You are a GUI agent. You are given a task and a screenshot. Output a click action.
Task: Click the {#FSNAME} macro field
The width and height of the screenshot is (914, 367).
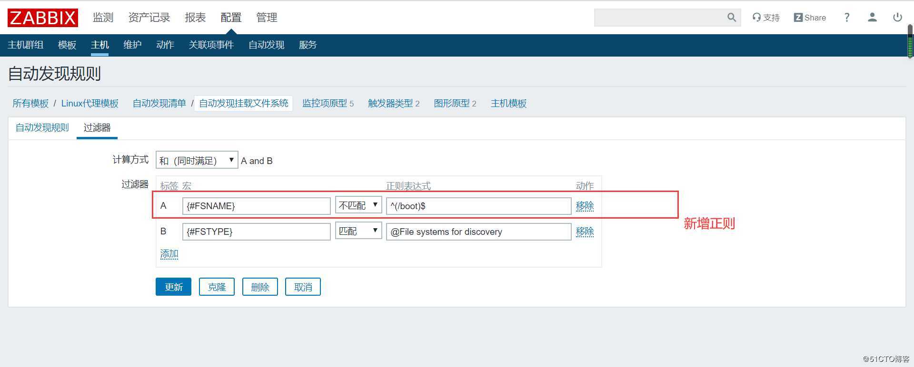pos(256,206)
